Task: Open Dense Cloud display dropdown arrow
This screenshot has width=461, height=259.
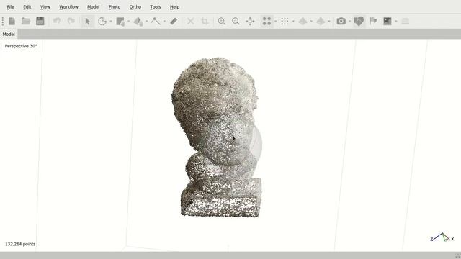Action: pyautogui.click(x=293, y=21)
